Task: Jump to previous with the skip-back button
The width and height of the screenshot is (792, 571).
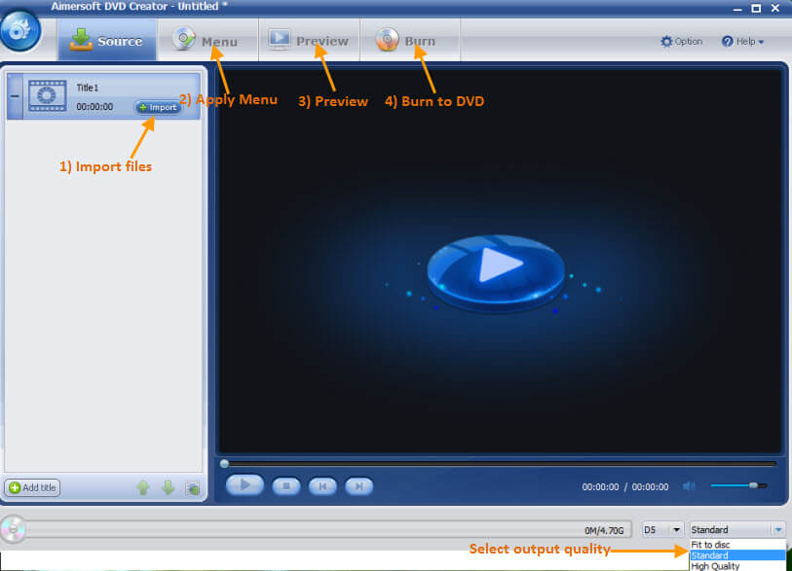Action: (322, 486)
